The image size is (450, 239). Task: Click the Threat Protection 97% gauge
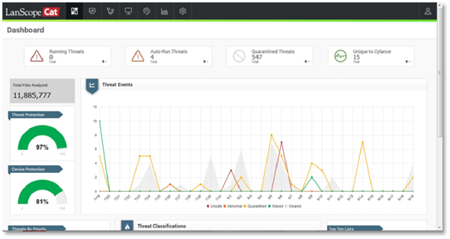coord(43,139)
